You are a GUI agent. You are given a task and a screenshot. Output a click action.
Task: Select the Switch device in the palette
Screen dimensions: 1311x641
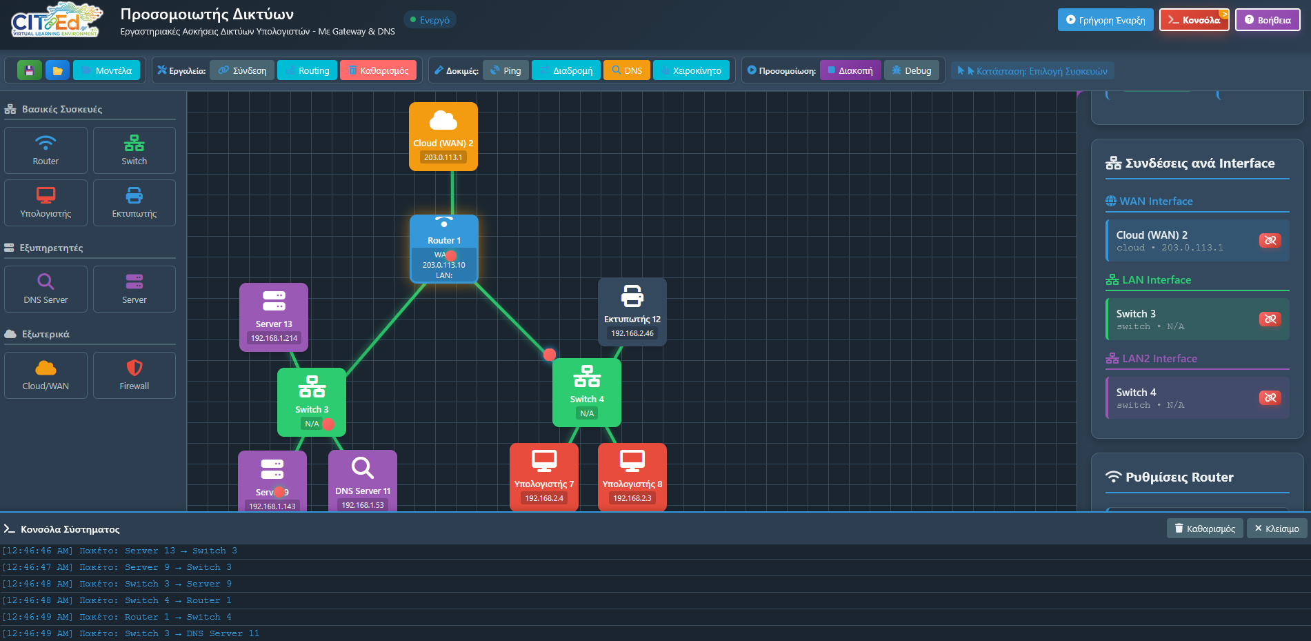pyautogui.click(x=134, y=150)
